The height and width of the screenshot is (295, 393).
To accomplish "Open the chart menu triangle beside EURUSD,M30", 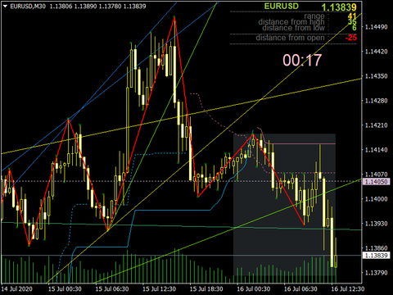I will tap(5, 7).
